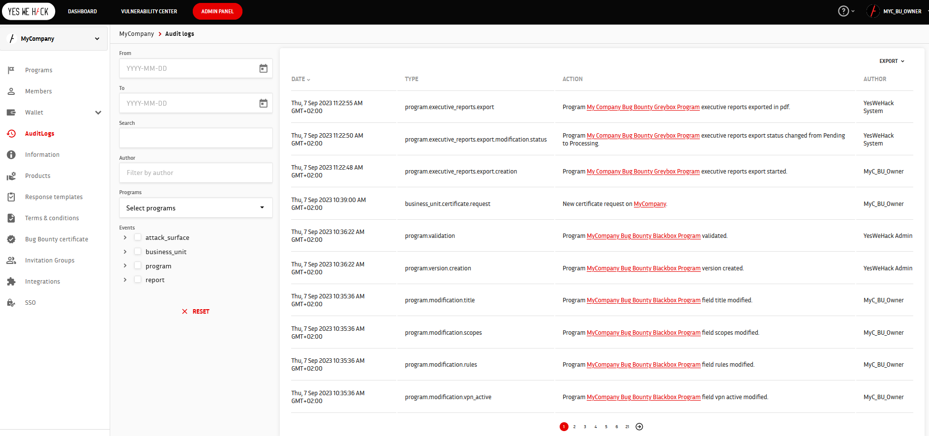
Task: Open Greybox Program link in exported pdf row
Action: click(643, 107)
